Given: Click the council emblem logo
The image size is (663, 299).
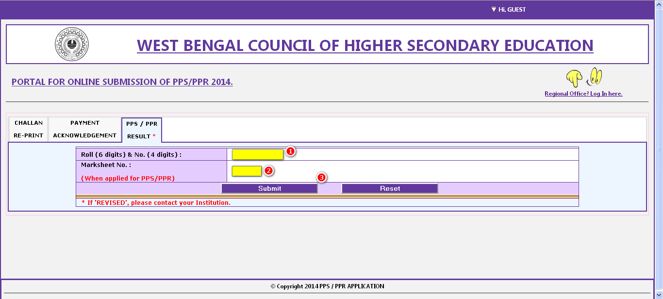Looking at the screenshot, I should pos(72,44).
